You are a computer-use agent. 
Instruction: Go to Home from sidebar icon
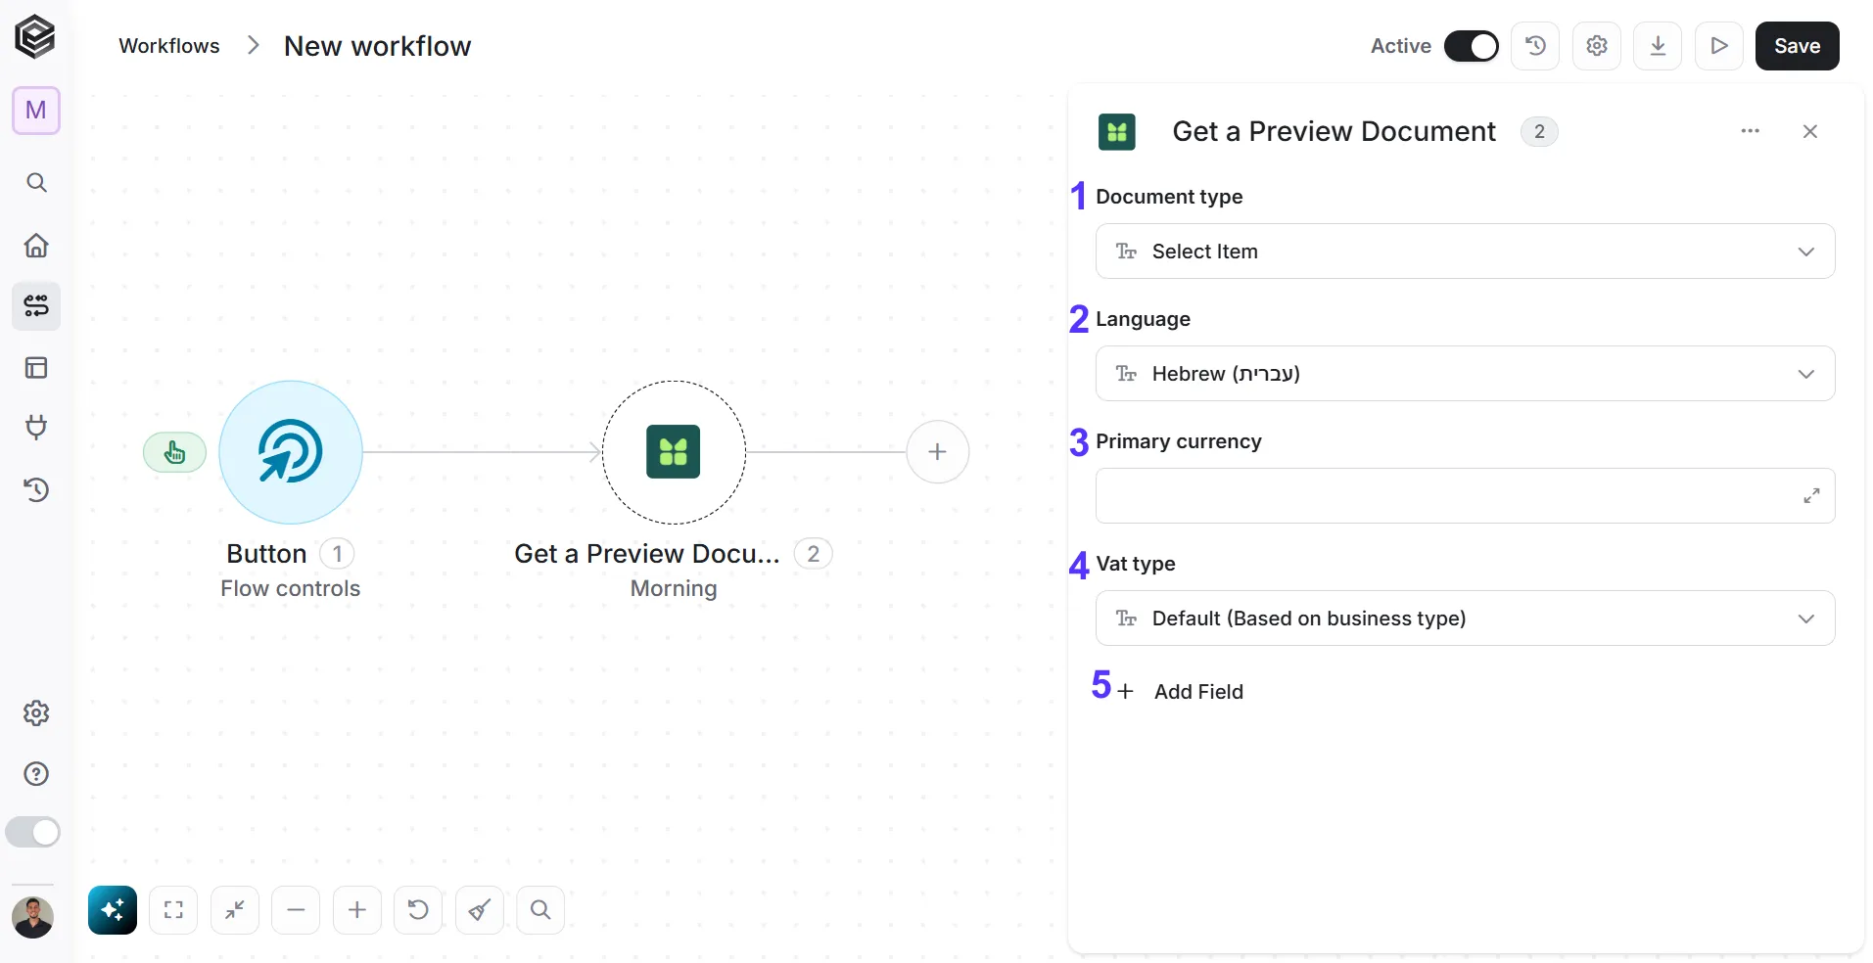(x=36, y=245)
